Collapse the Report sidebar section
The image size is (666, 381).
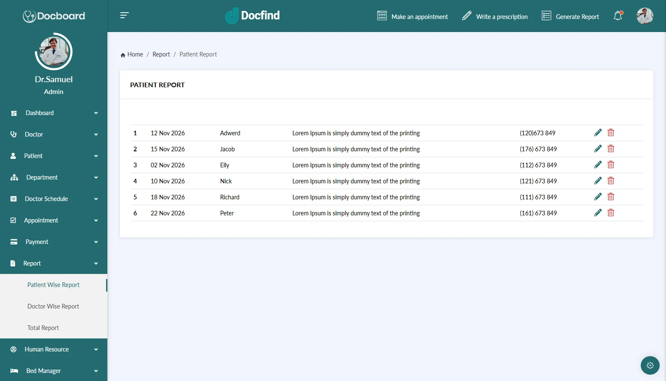click(53, 263)
